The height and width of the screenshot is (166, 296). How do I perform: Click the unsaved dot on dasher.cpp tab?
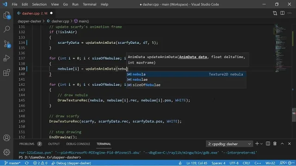[x=51, y=13]
